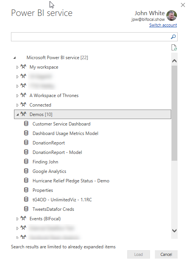The image size is (189, 265).
Task: Click the tG4OD - UnlimitedViz dataset icon
Action: pos(26,199)
